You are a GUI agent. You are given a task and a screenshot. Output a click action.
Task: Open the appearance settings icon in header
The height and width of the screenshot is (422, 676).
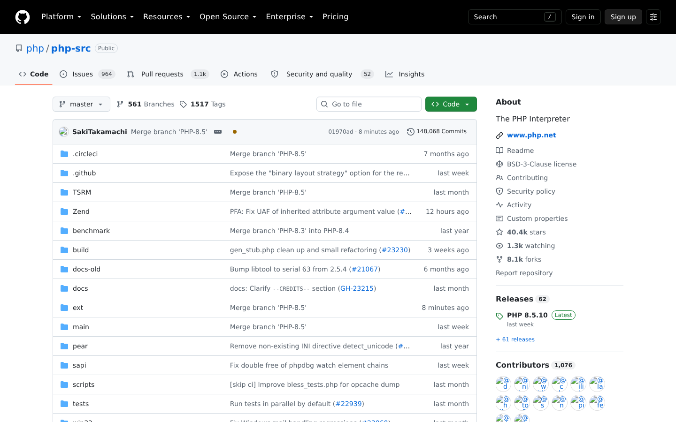tap(653, 17)
